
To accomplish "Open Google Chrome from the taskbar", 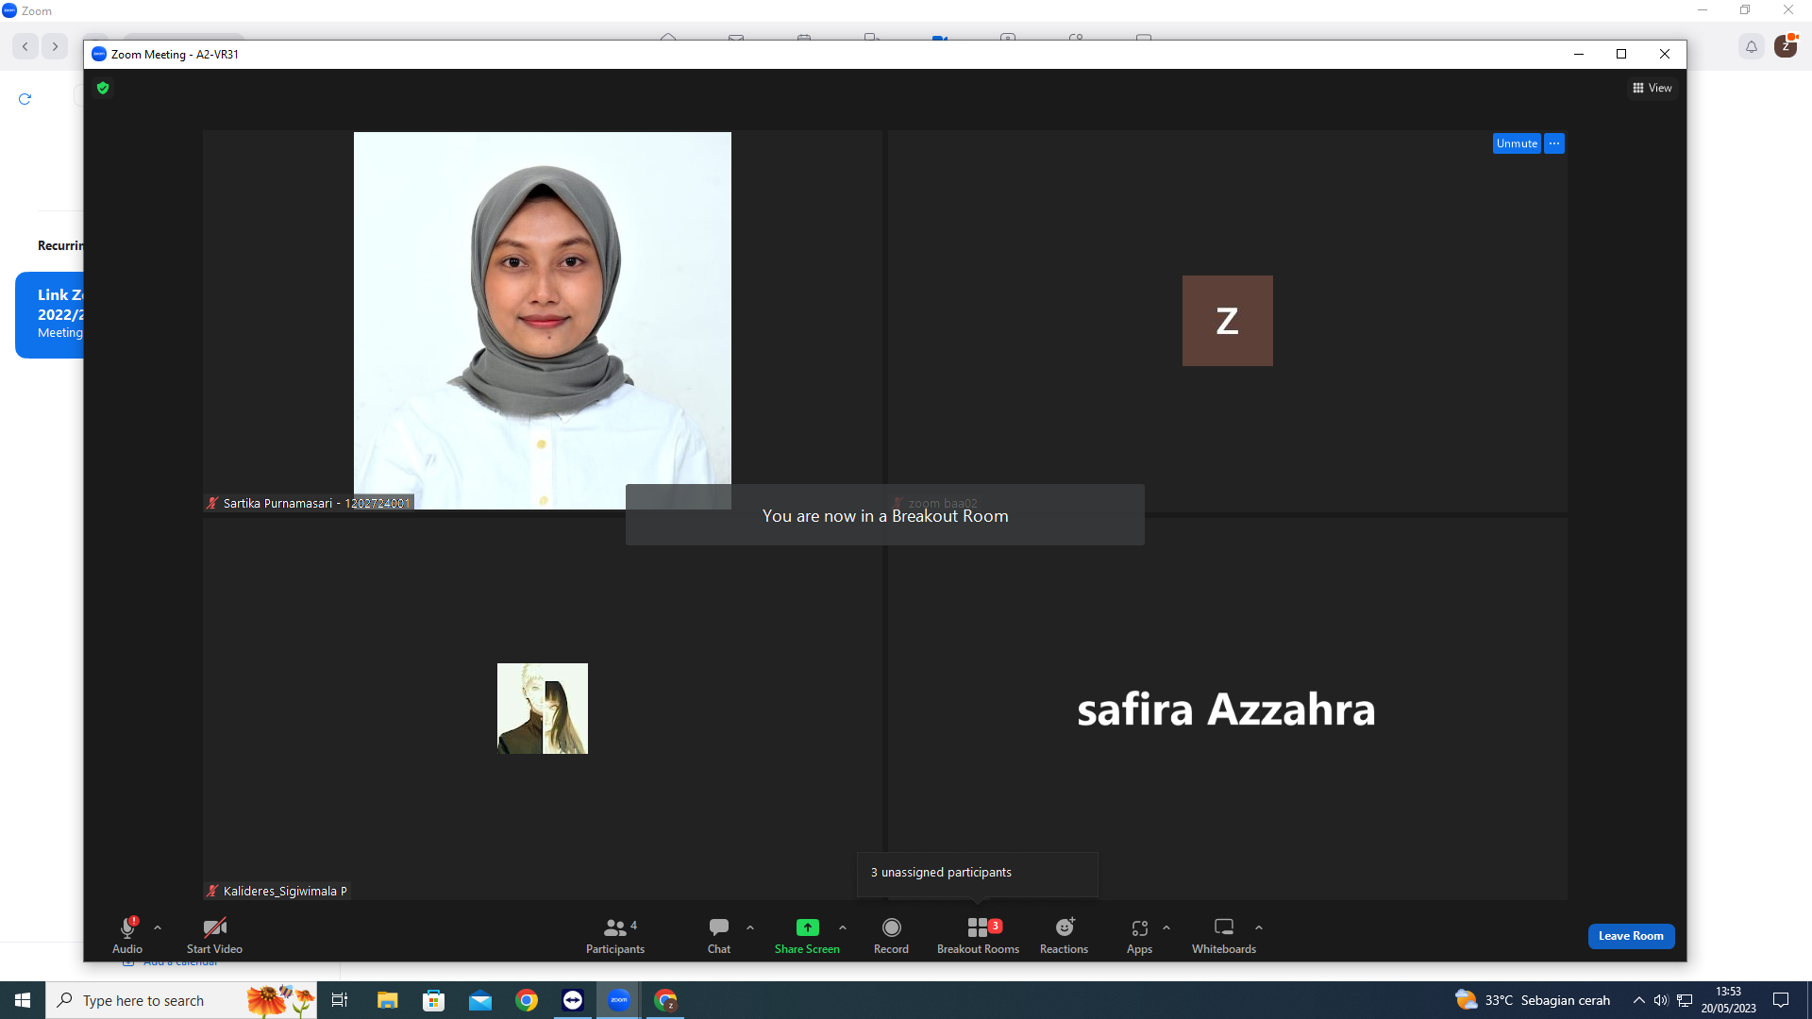I will (527, 1000).
